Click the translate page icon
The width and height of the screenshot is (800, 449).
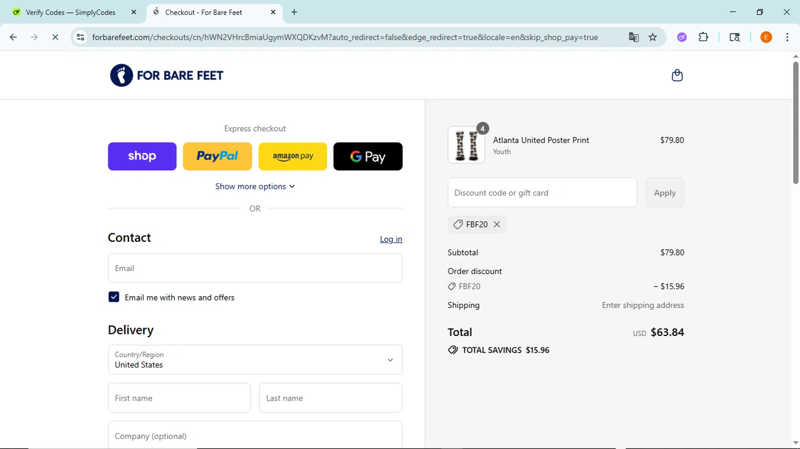[634, 37]
